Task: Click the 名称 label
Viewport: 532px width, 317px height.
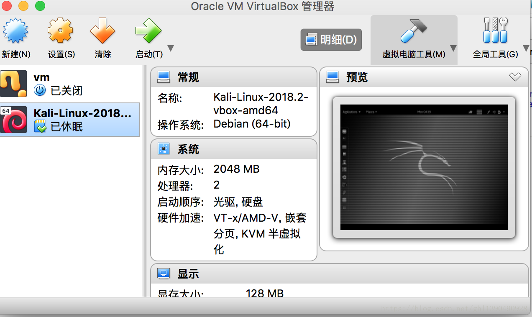Action: point(170,98)
